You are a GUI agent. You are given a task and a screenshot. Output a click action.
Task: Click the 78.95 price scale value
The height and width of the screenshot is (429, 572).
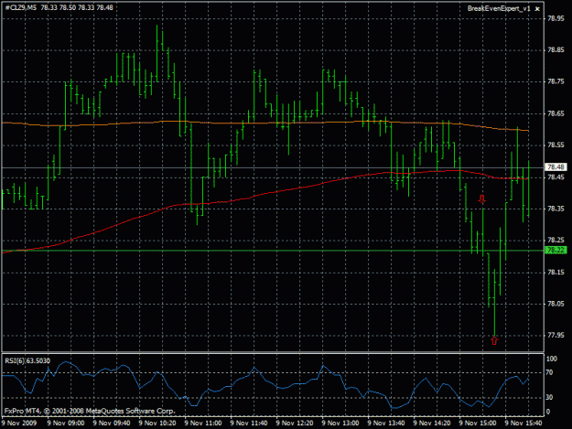pos(556,18)
